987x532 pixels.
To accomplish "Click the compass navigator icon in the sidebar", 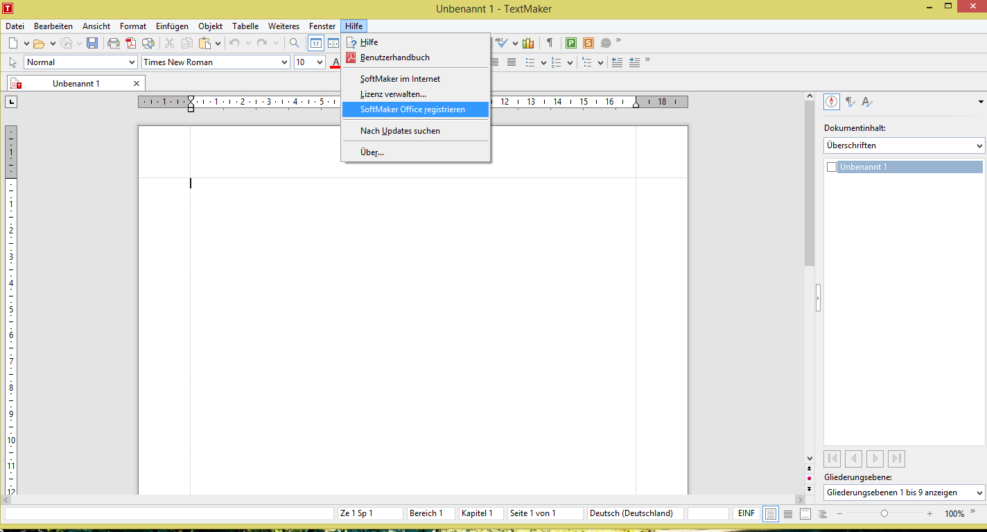I will click(832, 102).
